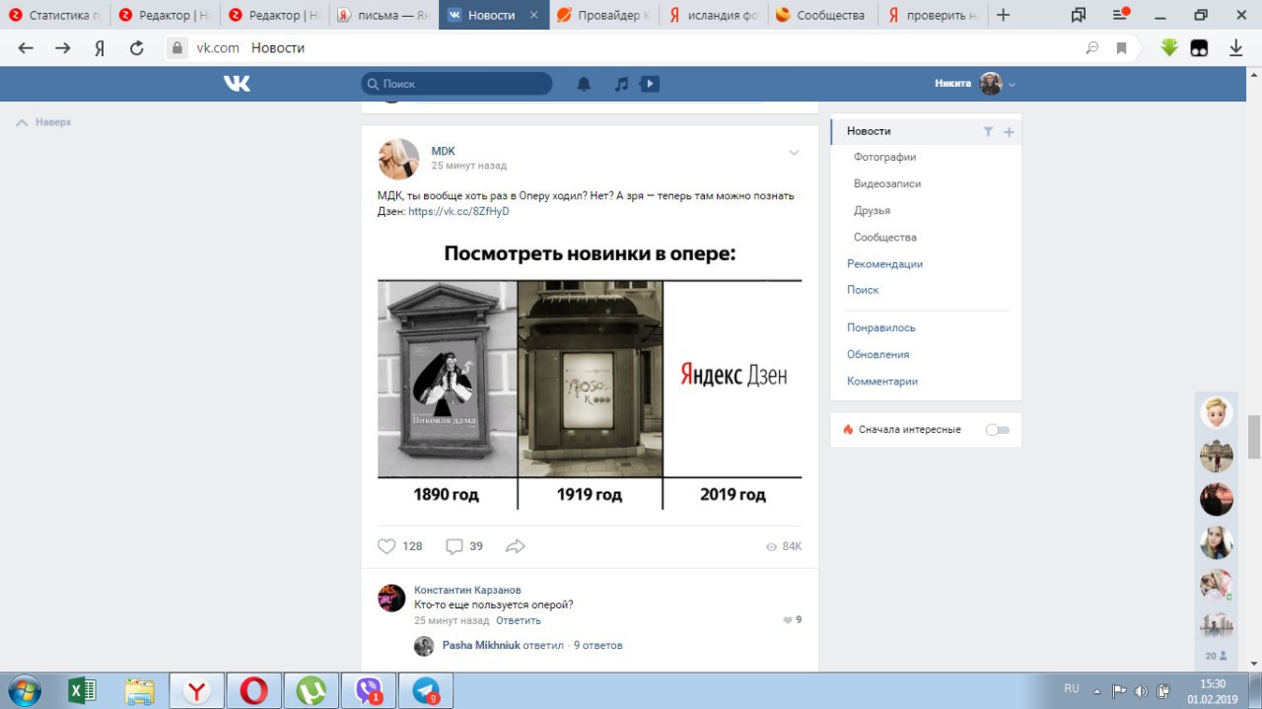Go back with the browser arrow
Screen dimensions: 1262x709
[x=26, y=47]
